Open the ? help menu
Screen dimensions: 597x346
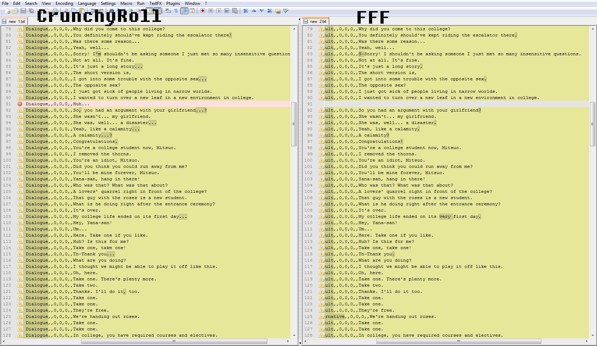(206, 3)
